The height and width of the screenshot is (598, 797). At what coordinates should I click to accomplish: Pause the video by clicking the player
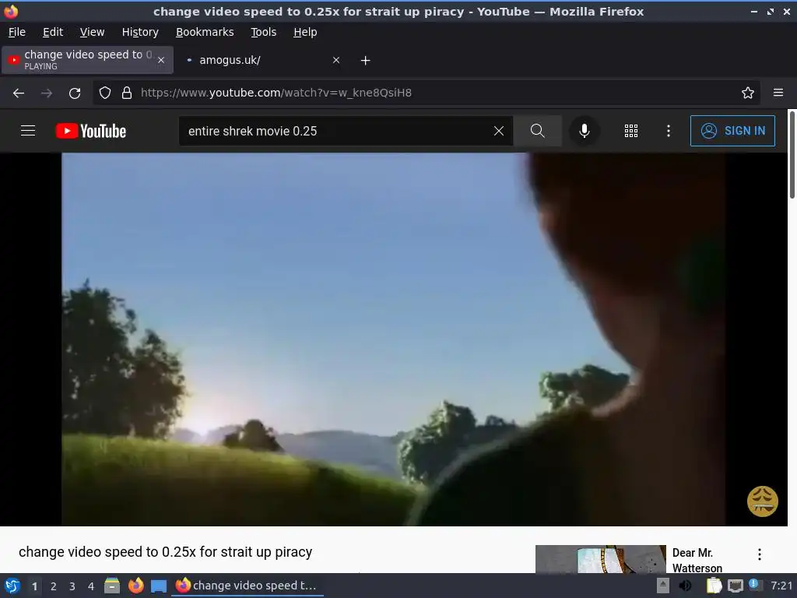[x=393, y=339]
